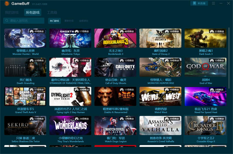Click the 'Death Stranding' title text
This screenshot has height=154, width=233.
[26, 83]
